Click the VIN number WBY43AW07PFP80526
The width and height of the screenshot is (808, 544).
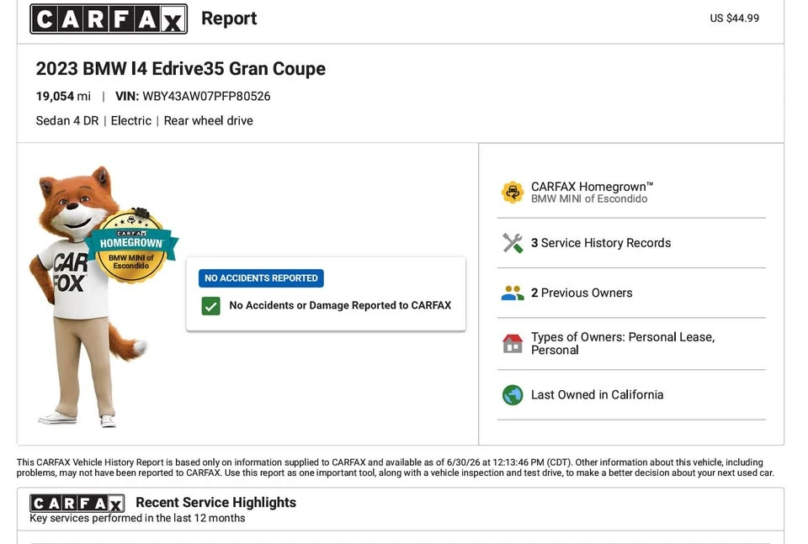[206, 96]
